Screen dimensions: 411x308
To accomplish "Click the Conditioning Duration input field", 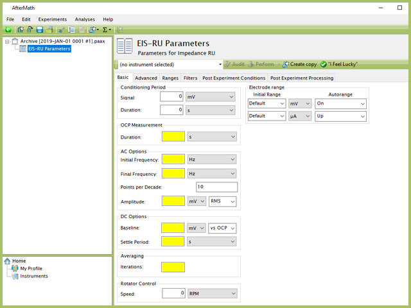I will click(171, 110).
